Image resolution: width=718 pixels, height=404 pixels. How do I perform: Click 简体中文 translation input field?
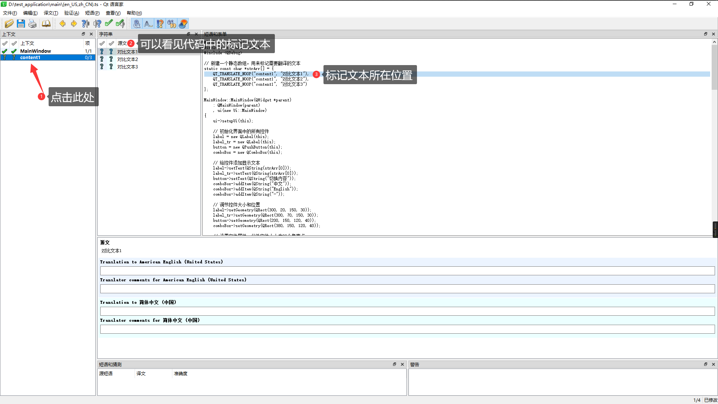[x=407, y=311]
